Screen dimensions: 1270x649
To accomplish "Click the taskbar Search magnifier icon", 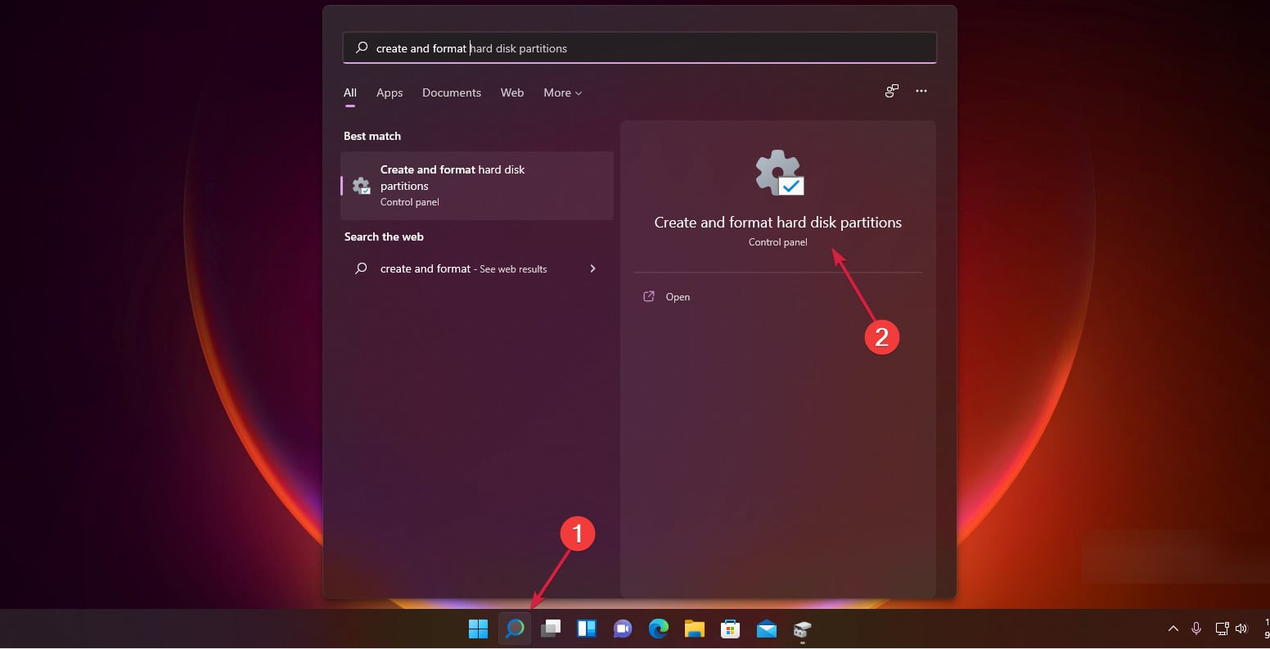I will pos(514,629).
